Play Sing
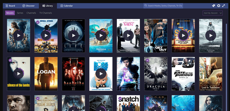230x111 pixels. (x=183, y=35)
